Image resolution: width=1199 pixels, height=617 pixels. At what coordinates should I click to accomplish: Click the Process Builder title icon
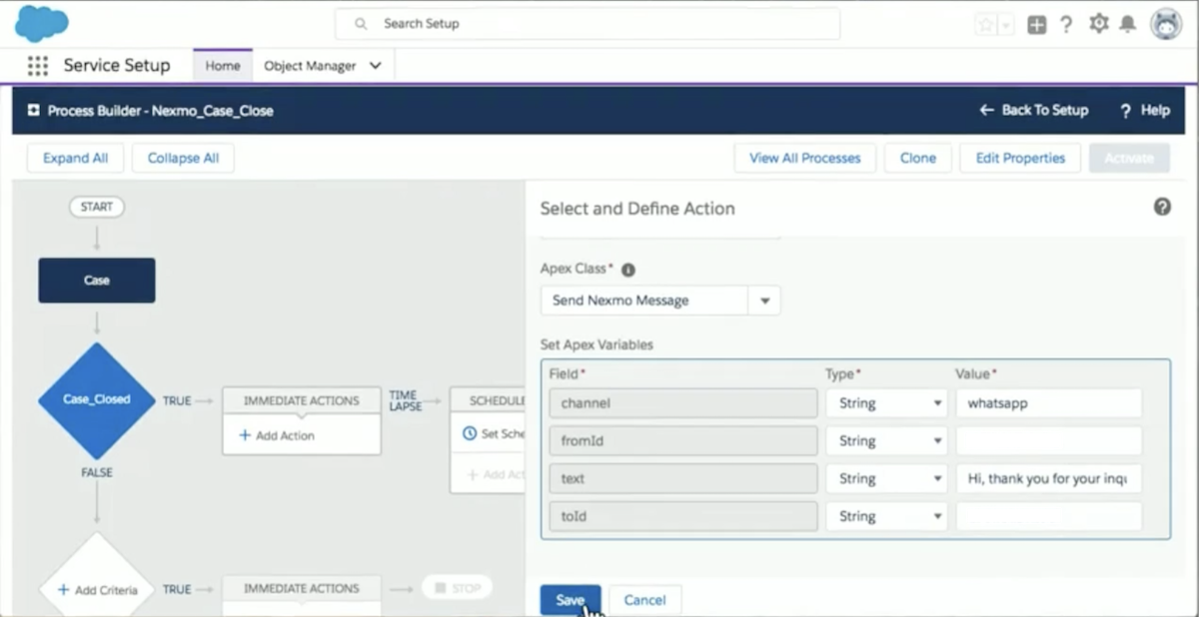33,111
